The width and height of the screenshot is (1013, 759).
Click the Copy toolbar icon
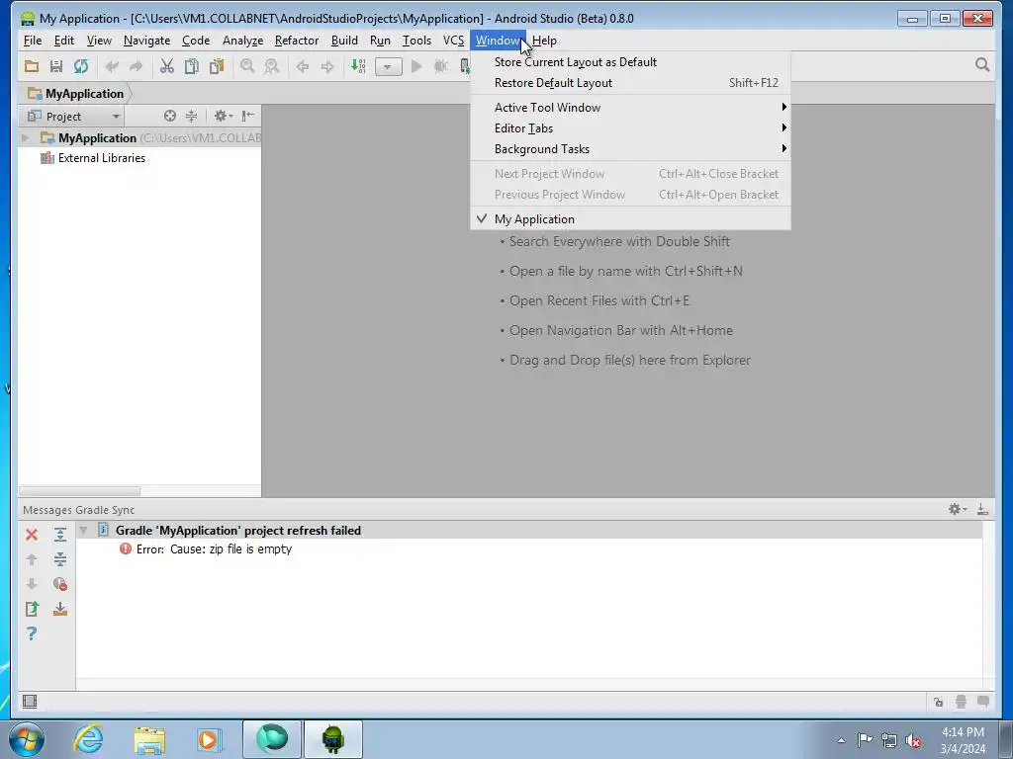coord(191,66)
